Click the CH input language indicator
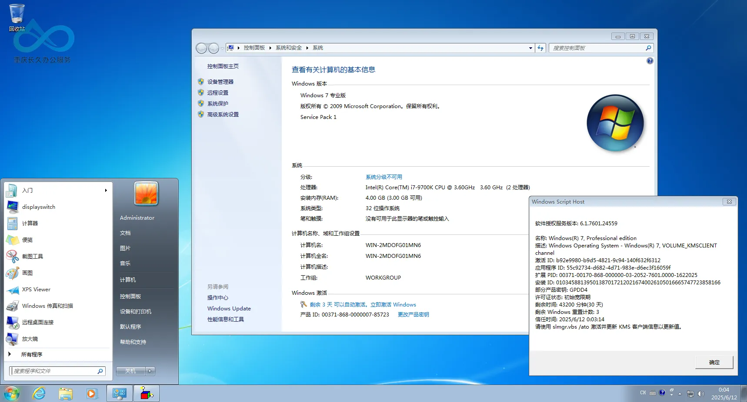Screen dimensions: 747x402 643,393
